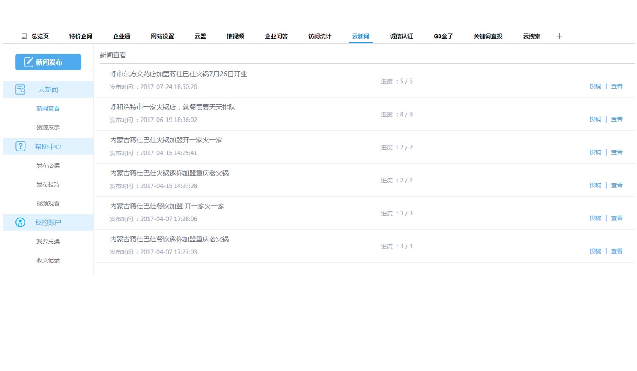Open the 诚信认证 tab
The height and width of the screenshot is (371, 637).
coord(402,36)
